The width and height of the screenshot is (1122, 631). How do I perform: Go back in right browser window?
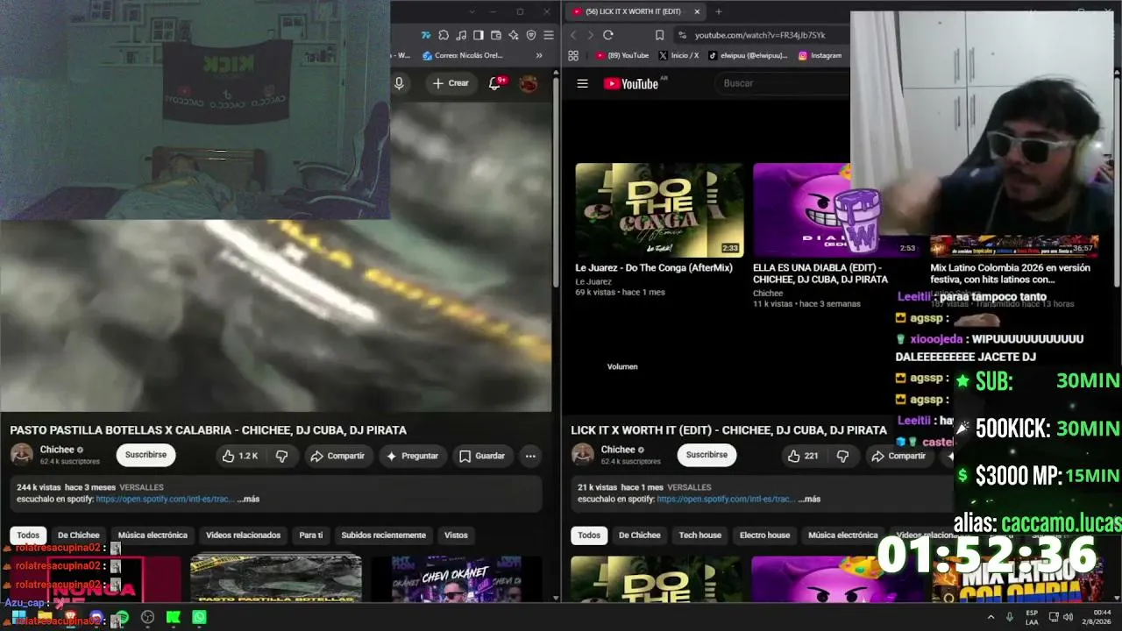(x=573, y=35)
